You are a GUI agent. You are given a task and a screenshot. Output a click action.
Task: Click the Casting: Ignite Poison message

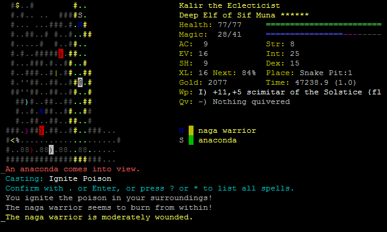coord(58,179)
